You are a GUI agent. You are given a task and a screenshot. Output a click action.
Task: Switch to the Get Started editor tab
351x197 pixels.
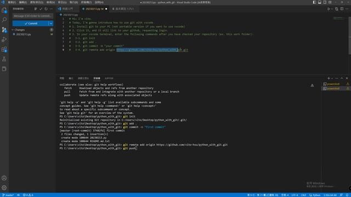click(67, 9)
